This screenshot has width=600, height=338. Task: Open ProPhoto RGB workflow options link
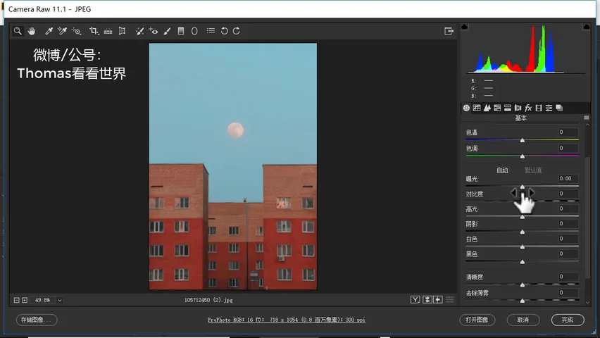286,320
